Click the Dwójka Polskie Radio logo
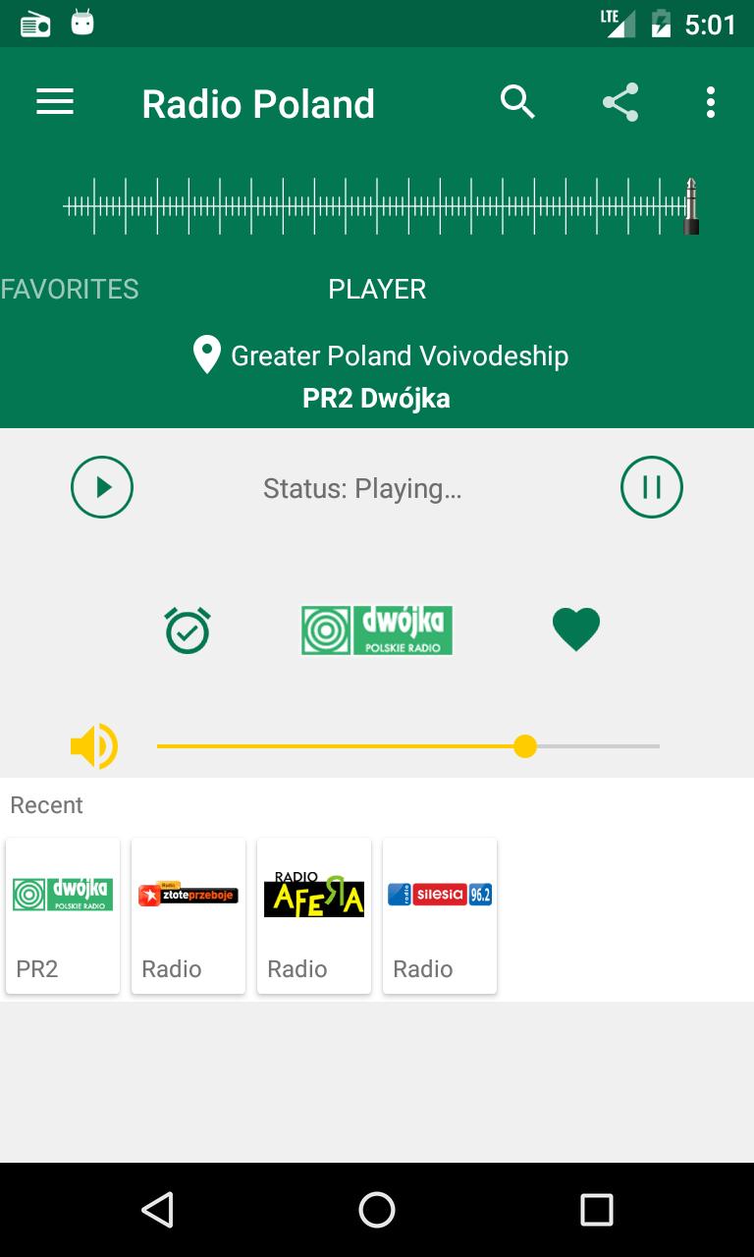Image resolution: width=754 pixels, height=1257 pixels. click(377, 629)
